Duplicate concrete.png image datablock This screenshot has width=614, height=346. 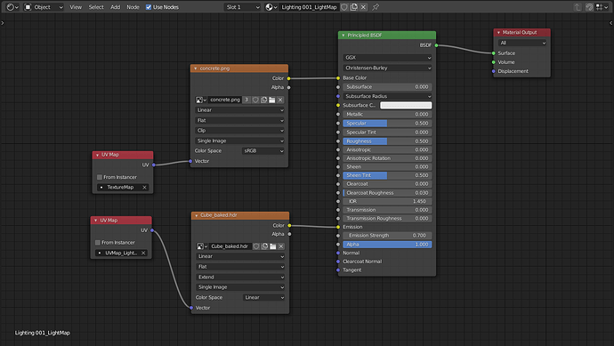(264, 100)
